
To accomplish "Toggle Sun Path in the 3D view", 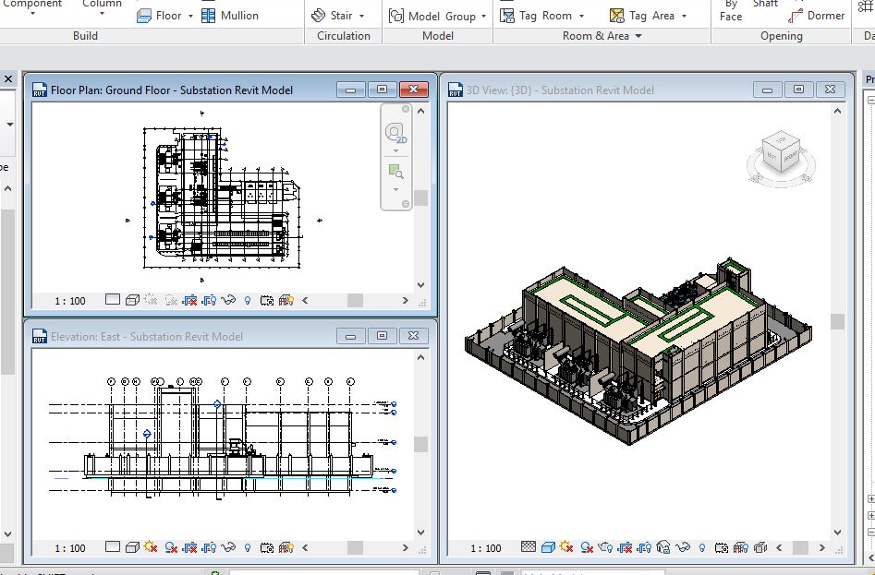I will pyautogui.click(x=566, y=548).
